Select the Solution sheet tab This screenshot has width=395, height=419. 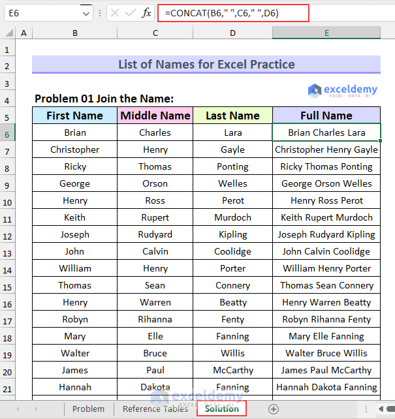(221, 409)
